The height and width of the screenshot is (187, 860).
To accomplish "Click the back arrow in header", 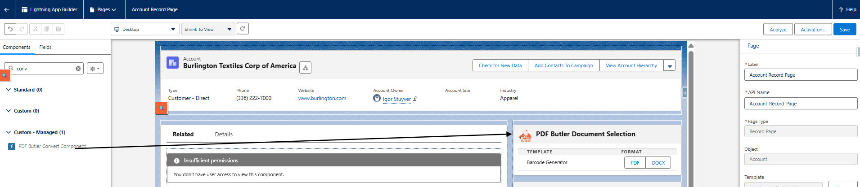I will pyautogui.click(x=7, y=9).
